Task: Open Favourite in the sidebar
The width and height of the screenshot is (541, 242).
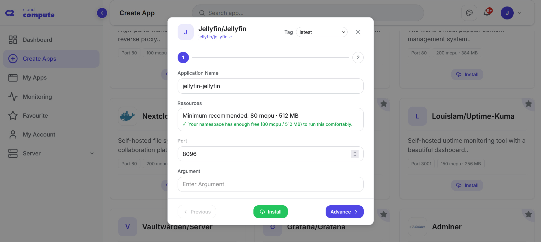Action: (x=51, y=116)
